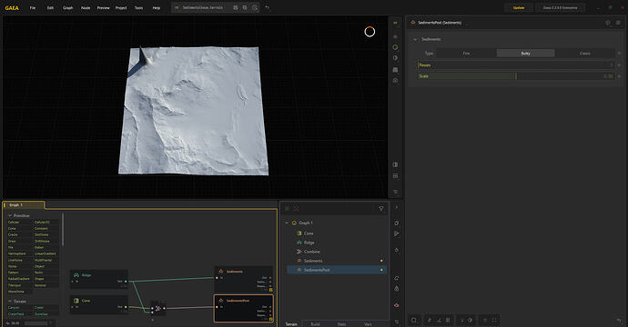Switch to the Build tab
Image resolution: width=628 pixels, height=327 pixels.
[x=315, y=323]
